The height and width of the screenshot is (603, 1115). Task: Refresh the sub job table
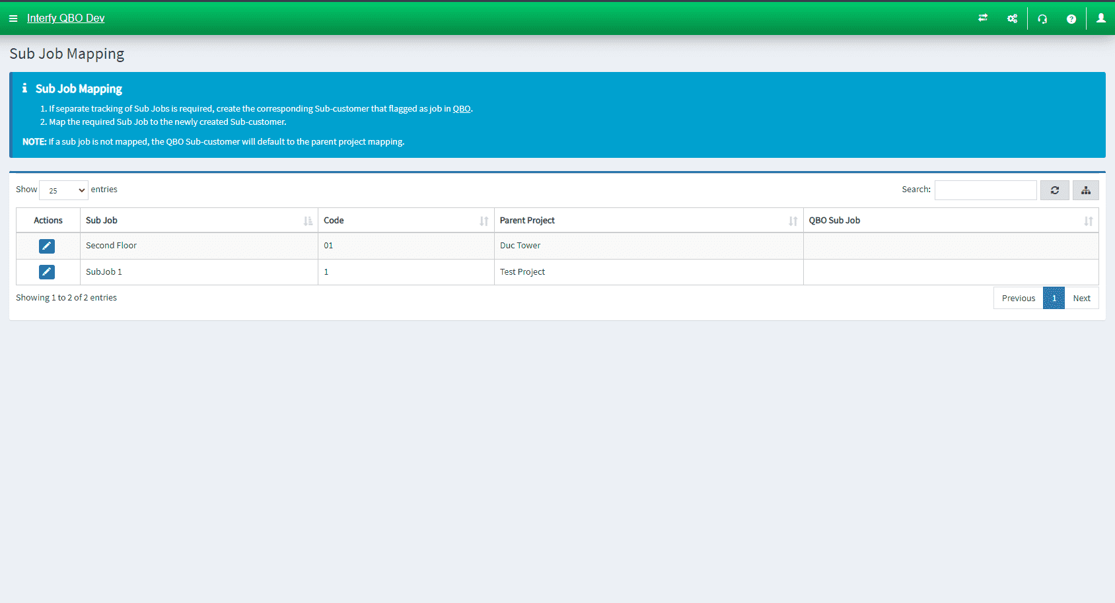coord(1055,190)
